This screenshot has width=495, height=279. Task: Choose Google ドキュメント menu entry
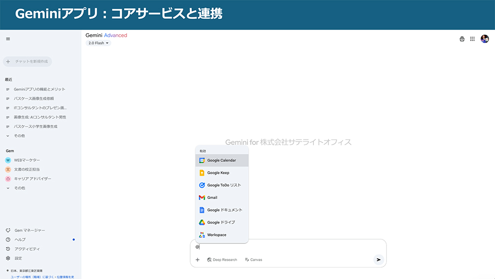tap(222, 210)
